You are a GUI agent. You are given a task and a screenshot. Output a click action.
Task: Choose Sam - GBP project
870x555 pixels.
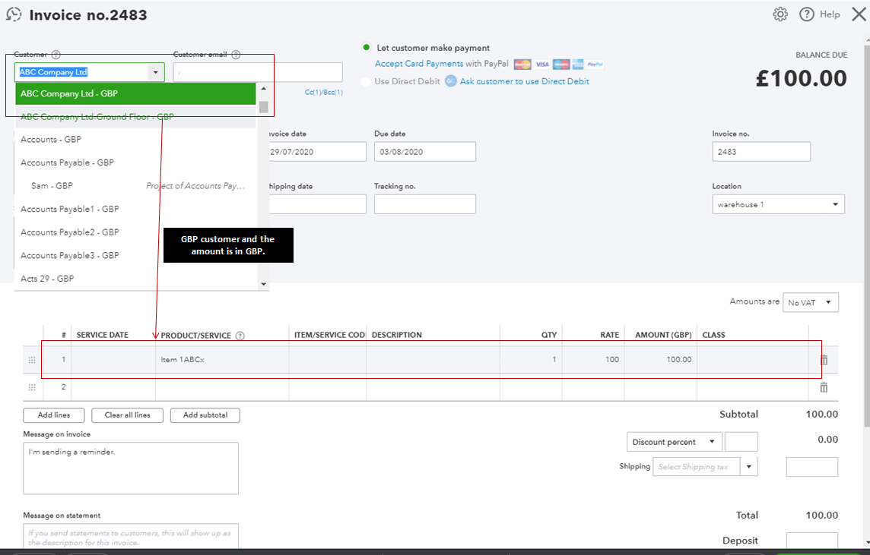pyautogui.click(x=135, y=186)
